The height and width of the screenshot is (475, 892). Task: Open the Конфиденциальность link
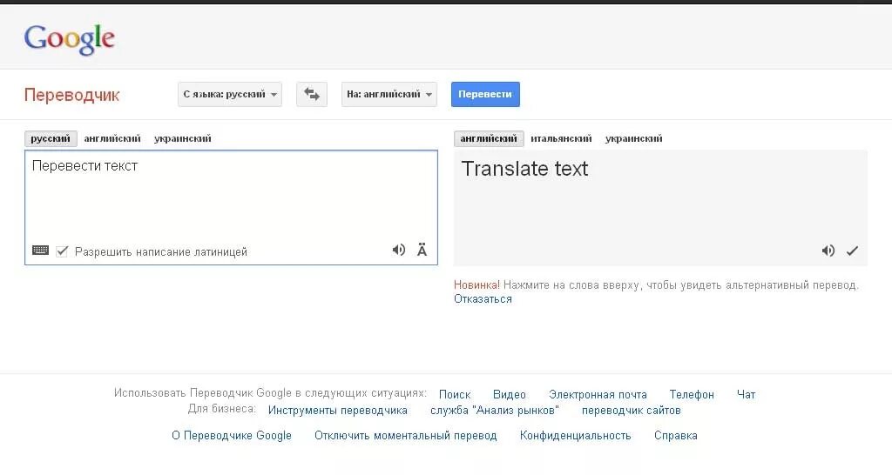point(575,436)
